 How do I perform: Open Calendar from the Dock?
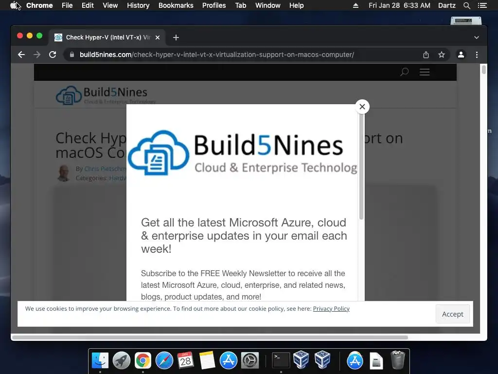[x=185, y=360]
